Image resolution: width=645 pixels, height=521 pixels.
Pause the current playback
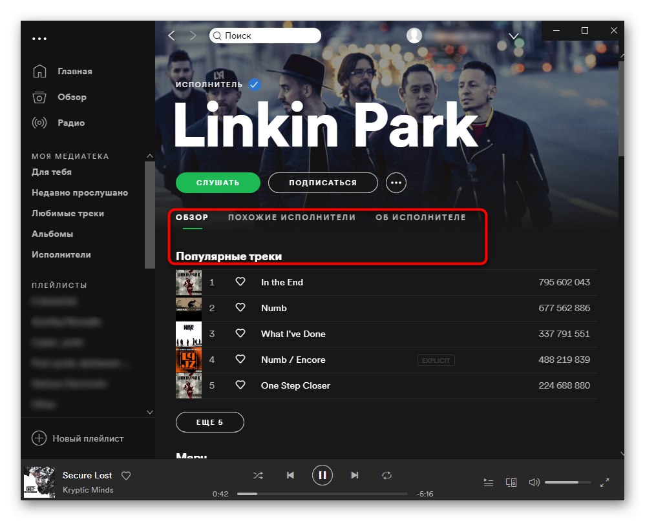[322, 475]
